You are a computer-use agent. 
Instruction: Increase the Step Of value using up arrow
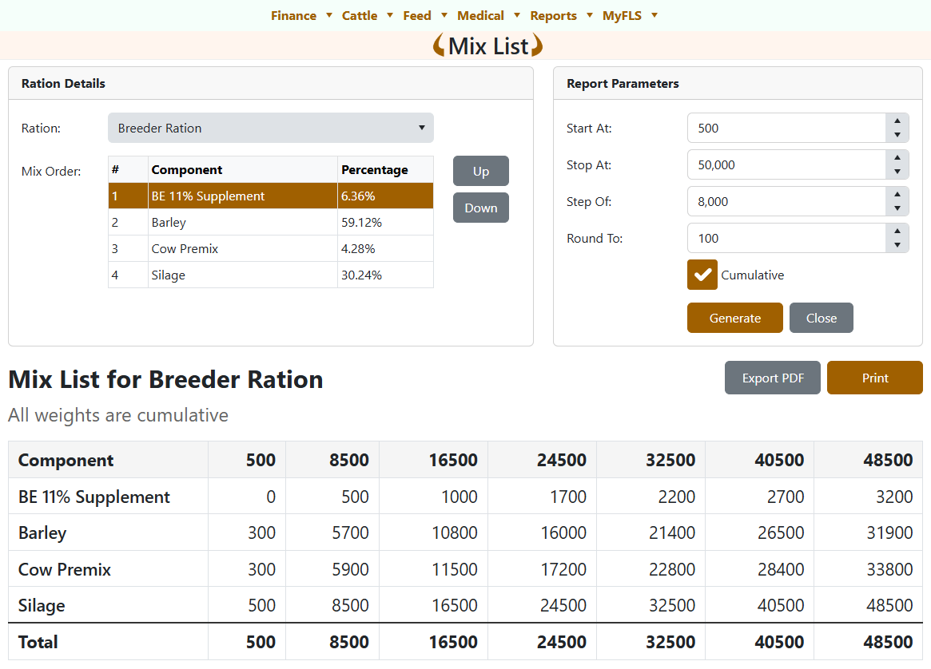pyautogui.click(x=897, y=194)
